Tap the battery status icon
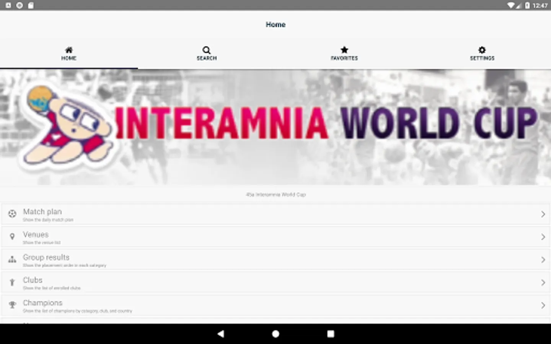551x344 pixels. pos(527,5)
